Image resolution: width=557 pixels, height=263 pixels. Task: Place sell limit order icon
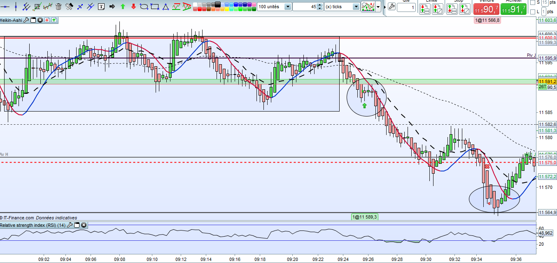click(424, 9)
